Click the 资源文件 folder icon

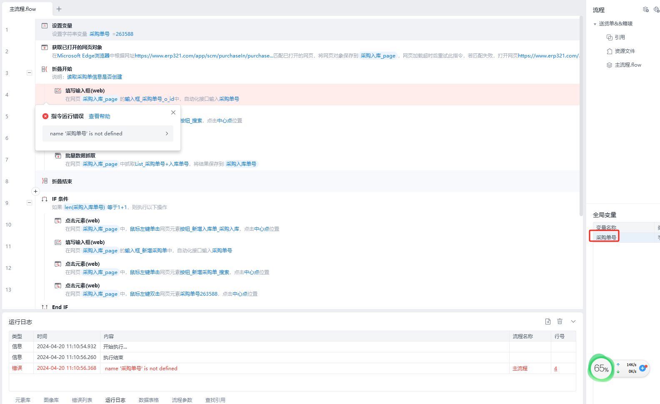coord(609,51)
